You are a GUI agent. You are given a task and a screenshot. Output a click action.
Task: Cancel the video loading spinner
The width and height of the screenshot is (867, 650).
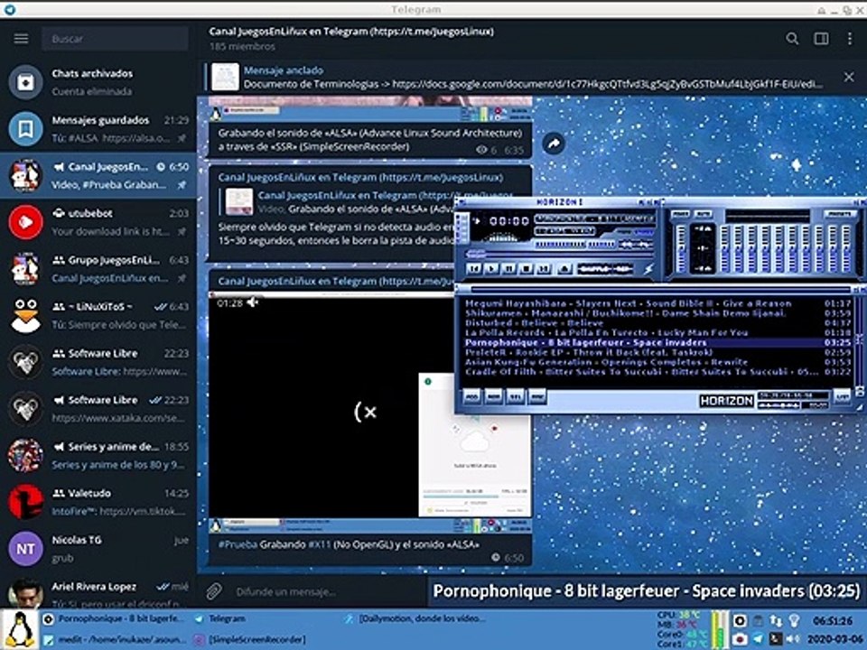366,412
